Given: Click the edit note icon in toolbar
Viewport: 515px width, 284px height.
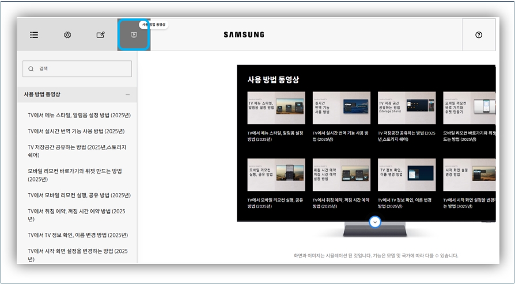Looking at the screenshot, I should pos(100,35).
